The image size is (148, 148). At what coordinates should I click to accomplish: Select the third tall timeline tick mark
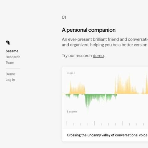pos(123,123)
